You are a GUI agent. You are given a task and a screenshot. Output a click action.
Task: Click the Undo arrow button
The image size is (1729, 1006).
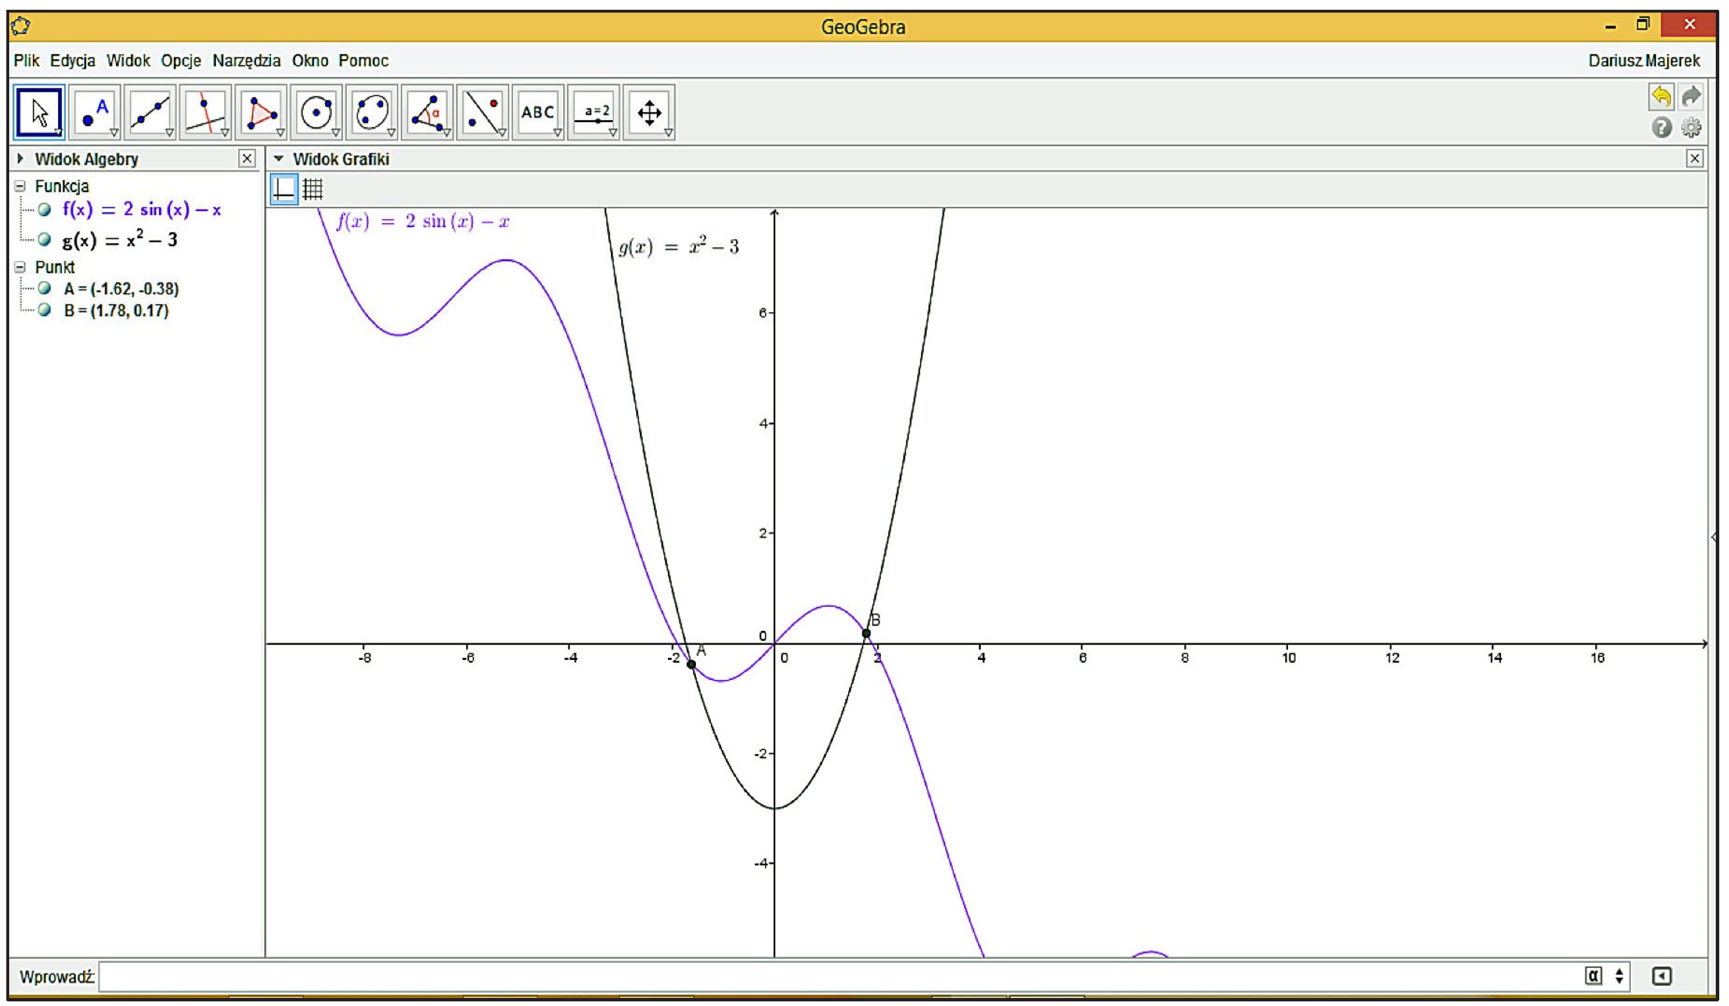[x=1661, y=96]
